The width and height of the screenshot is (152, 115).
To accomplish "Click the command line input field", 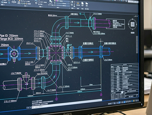I will click(67, 104).
